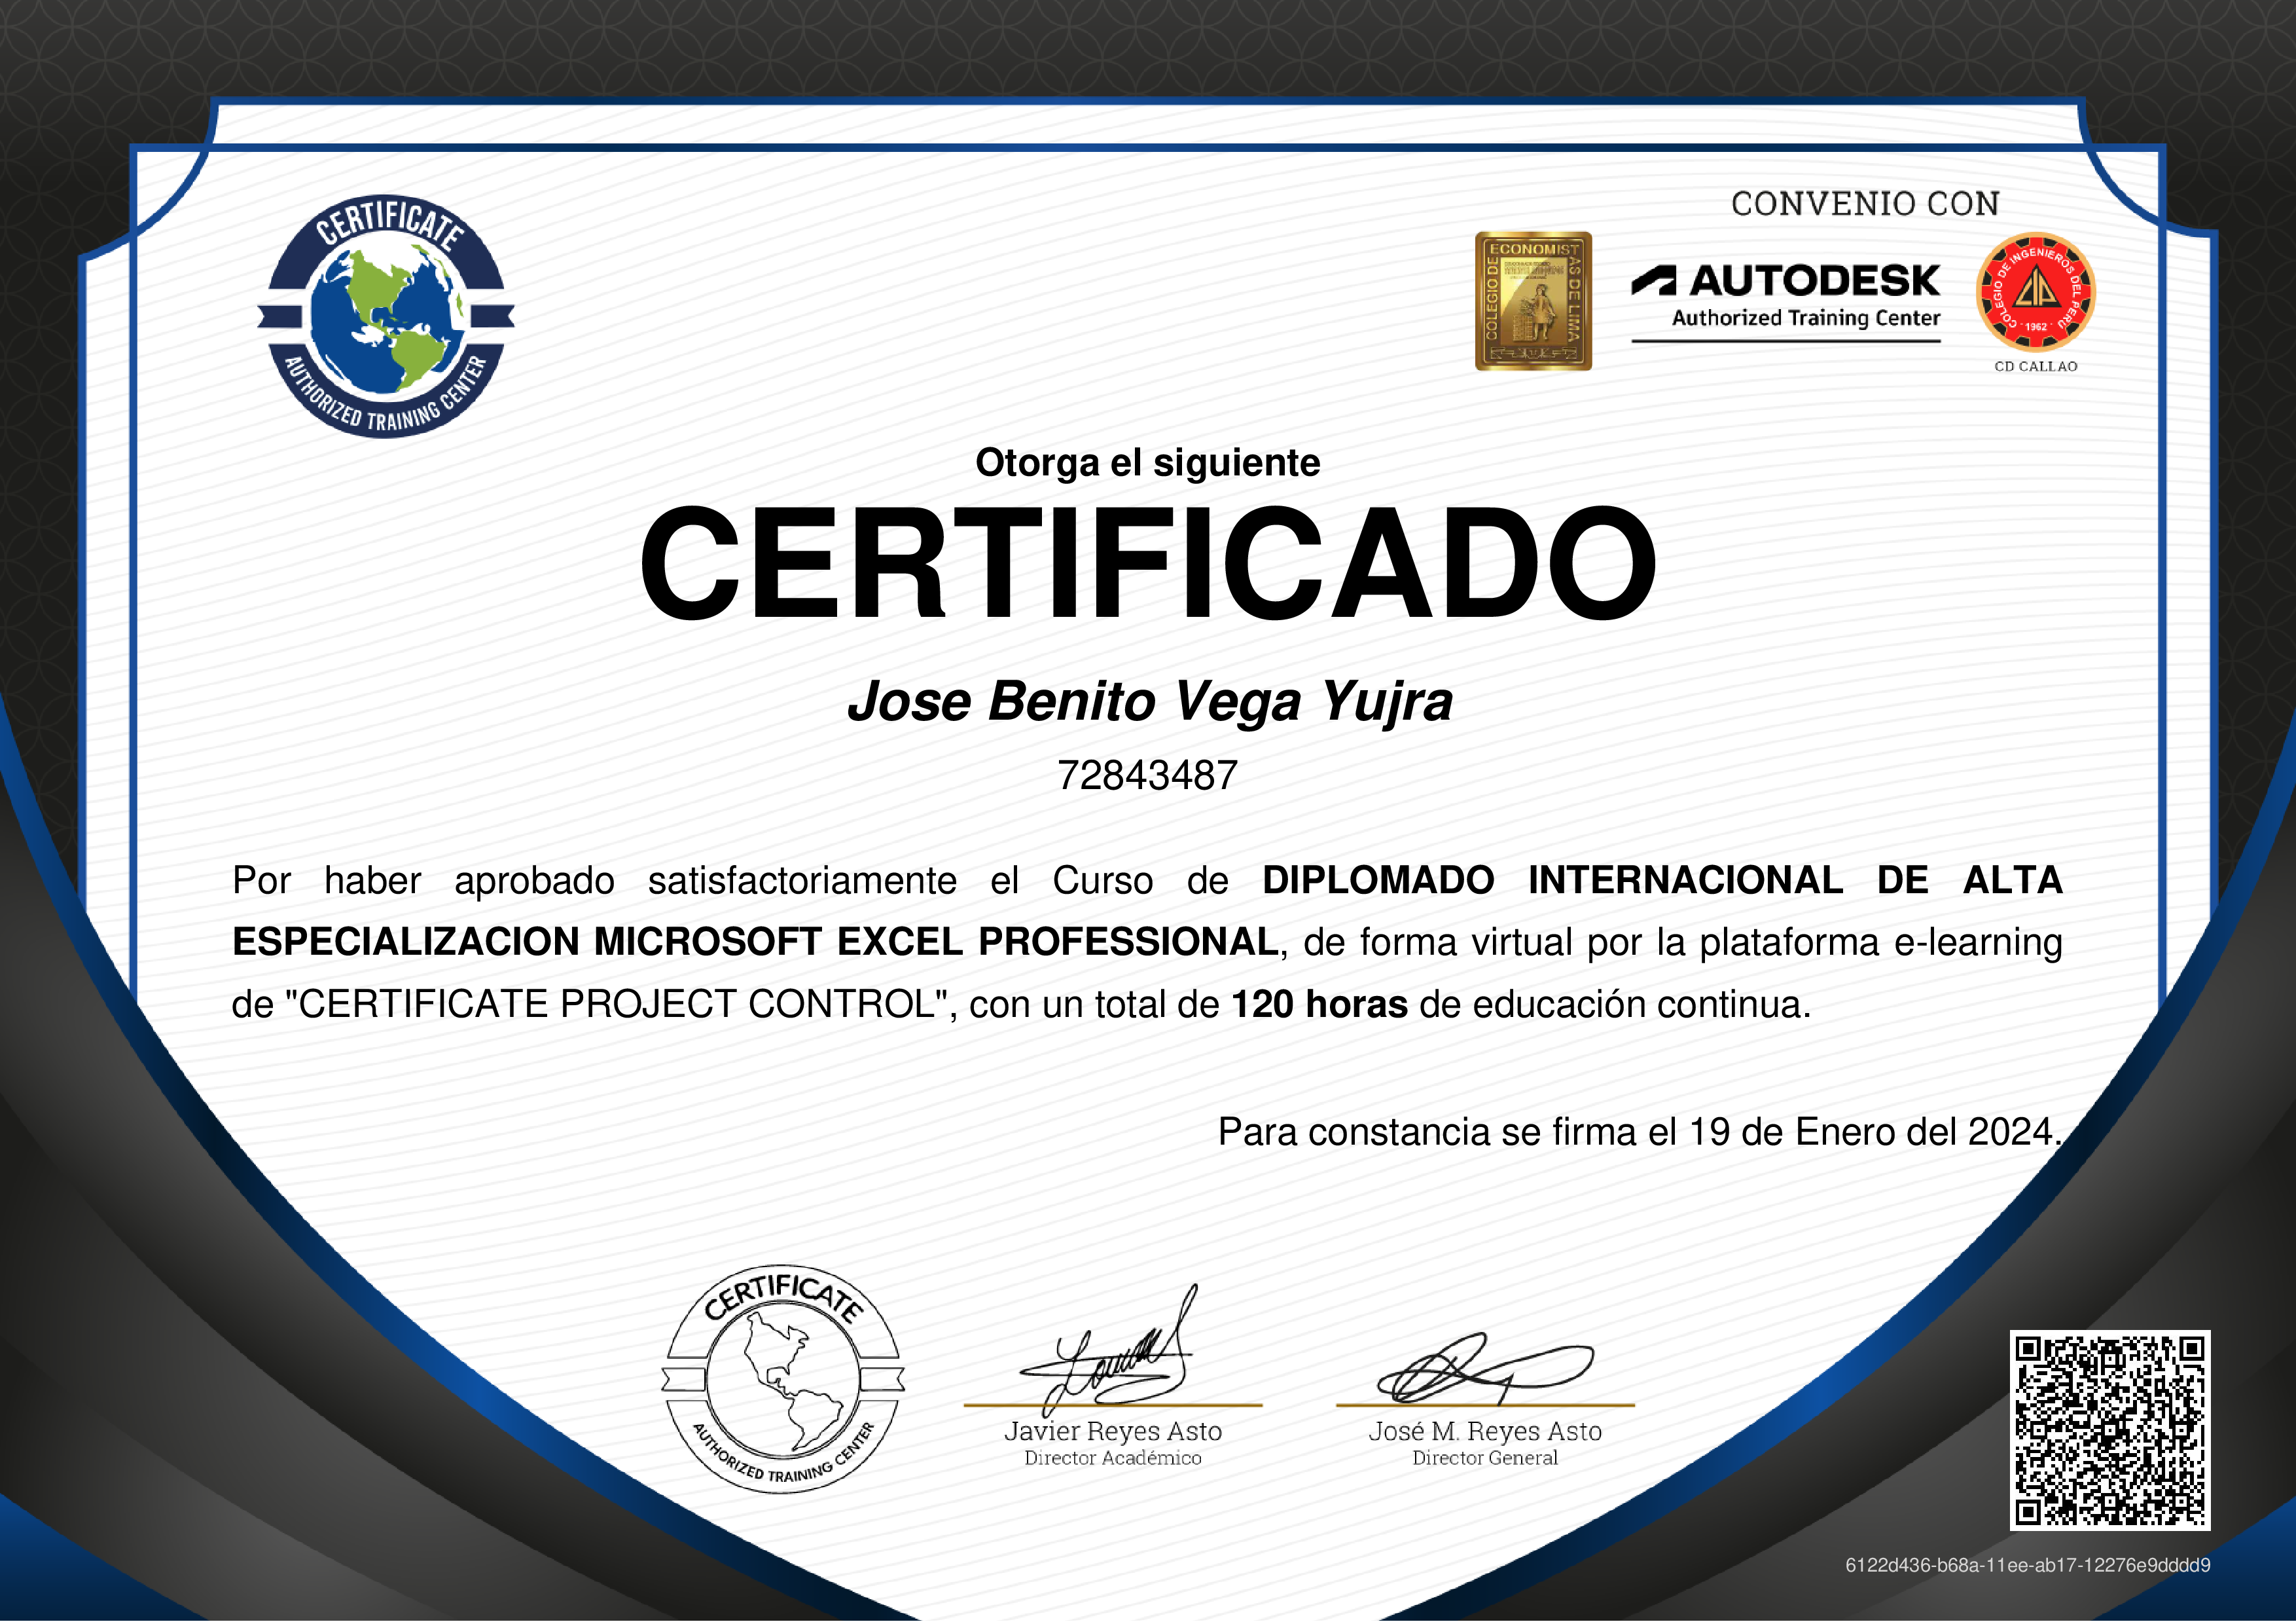Viewport: 2296px width, 1624px height.
Task: Click the "Director General" title
Action: pyautogui.click(x=1485, y=1459)
